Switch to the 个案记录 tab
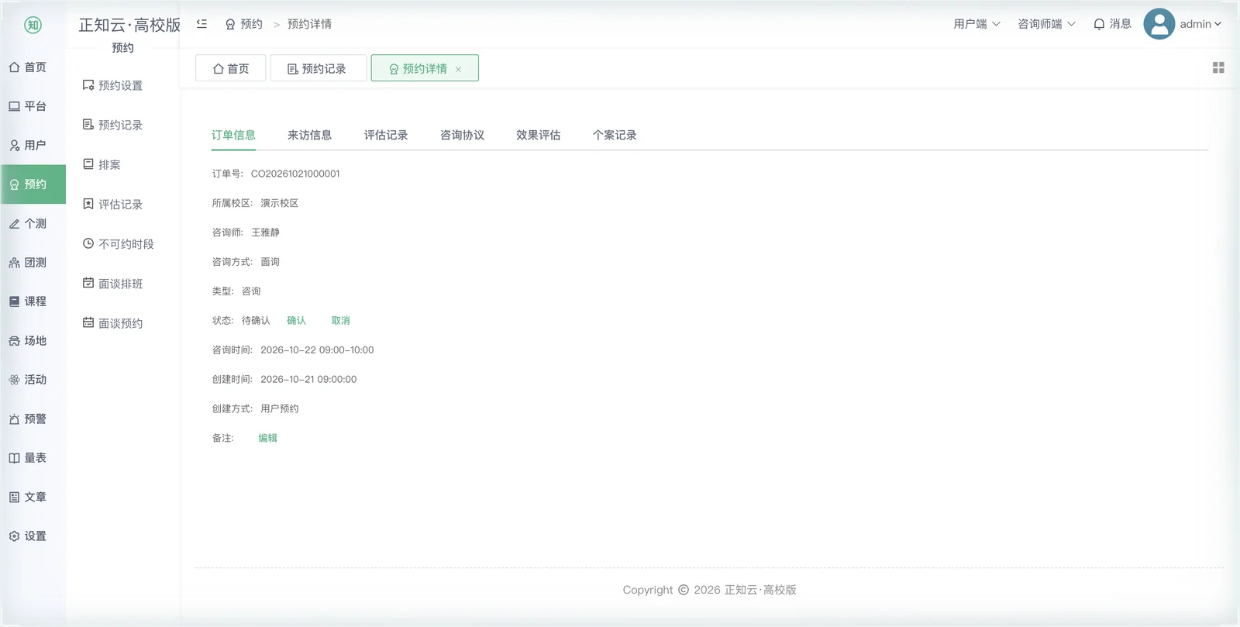1240x627 pixels. (x=615, y=135)
